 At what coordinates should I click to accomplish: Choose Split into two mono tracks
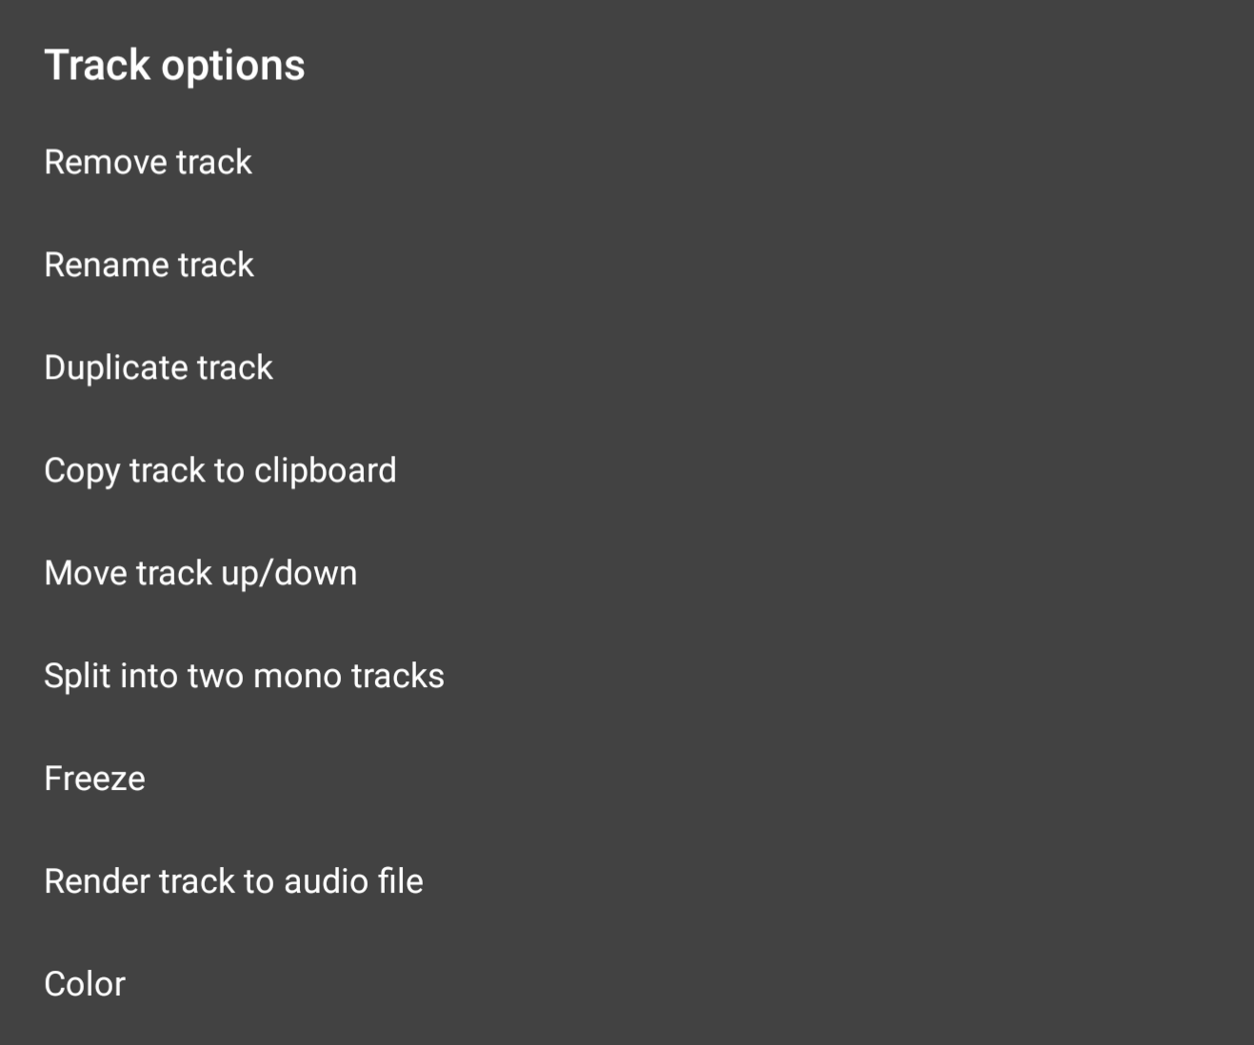click(244, 676)
